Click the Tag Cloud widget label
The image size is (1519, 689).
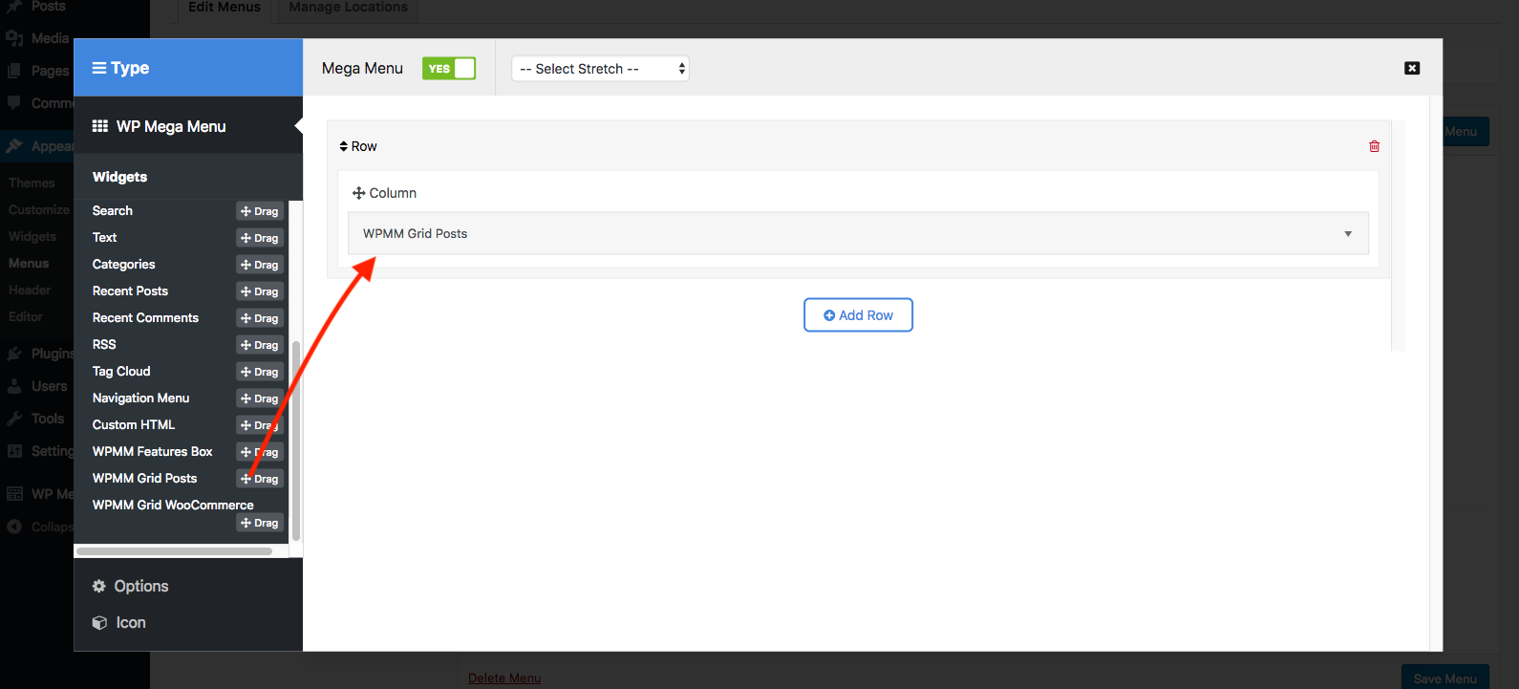point(121,371)
